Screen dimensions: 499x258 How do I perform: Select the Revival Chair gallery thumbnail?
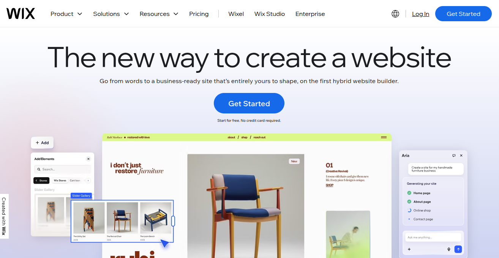pos(122,218)
